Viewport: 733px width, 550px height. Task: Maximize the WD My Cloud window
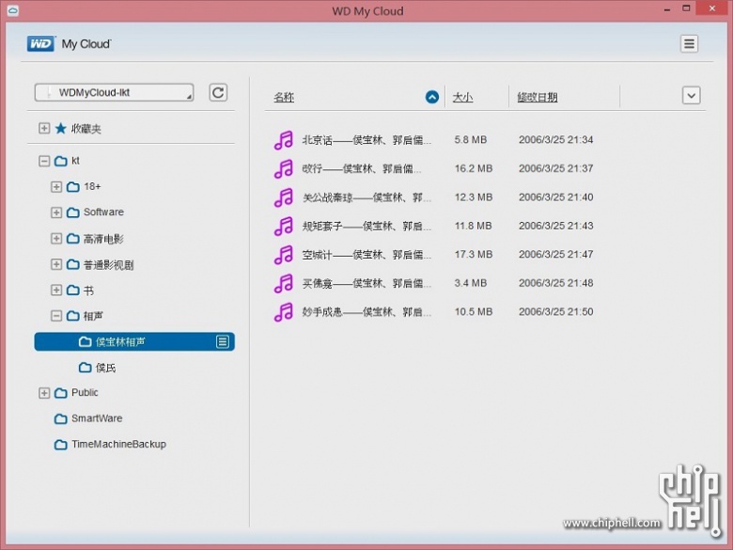[x=686, y=8]
